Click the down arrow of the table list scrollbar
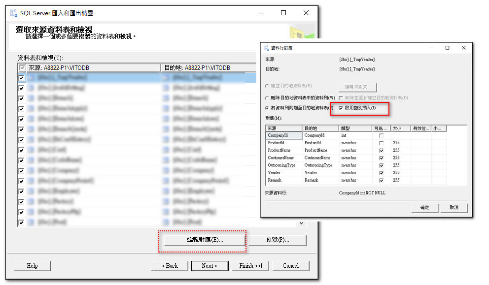This screenshot has width=489, height=285. [301, 222]
